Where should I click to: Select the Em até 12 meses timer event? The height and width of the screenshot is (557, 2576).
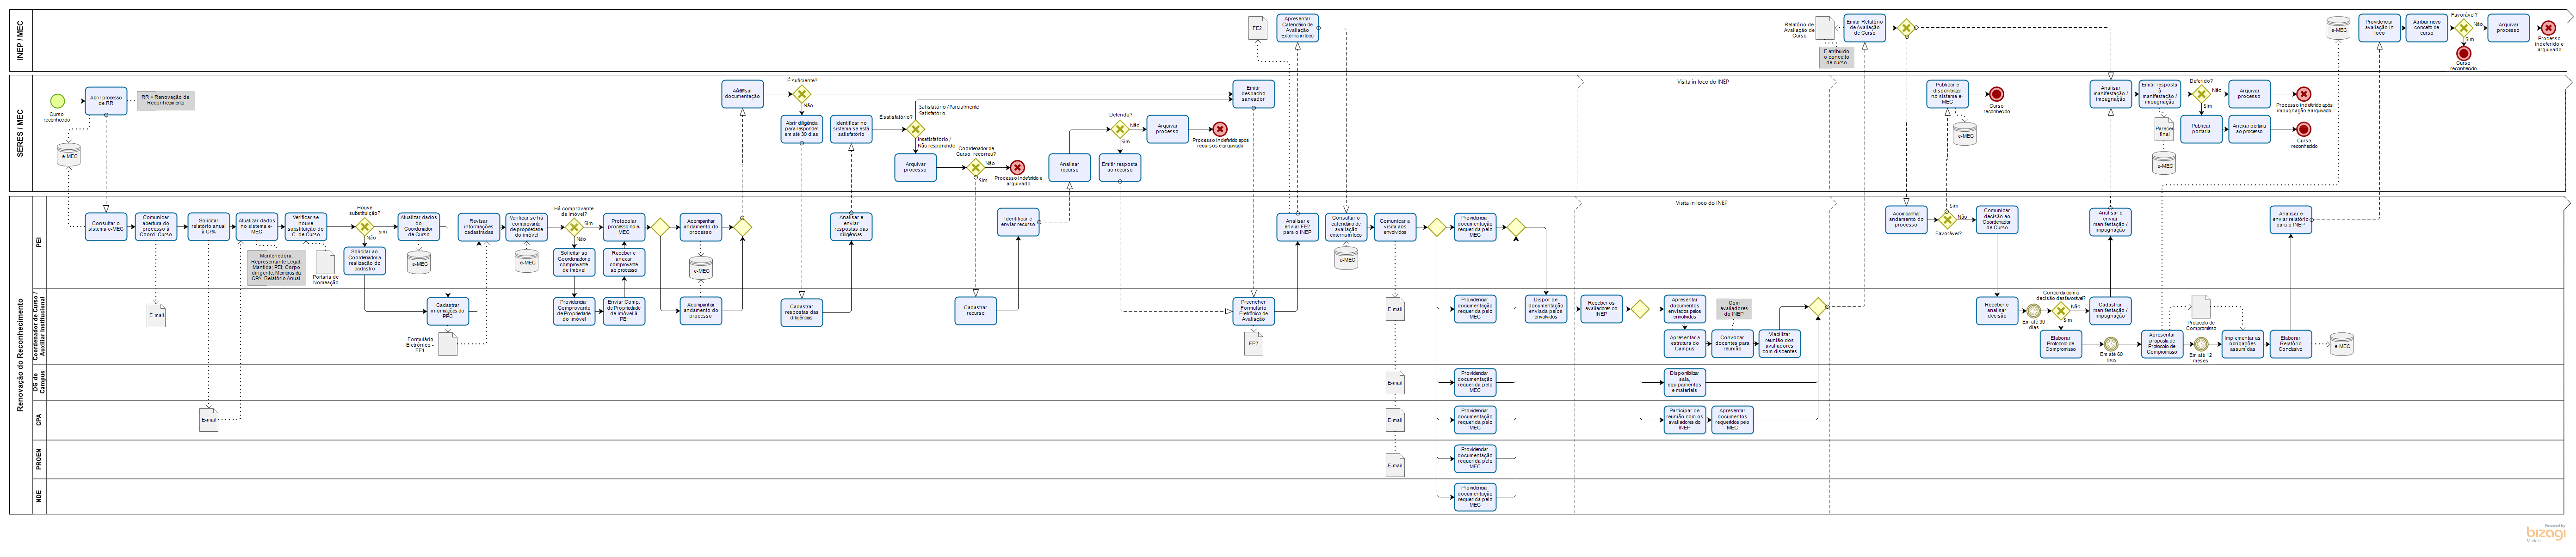click(2201, 343)
